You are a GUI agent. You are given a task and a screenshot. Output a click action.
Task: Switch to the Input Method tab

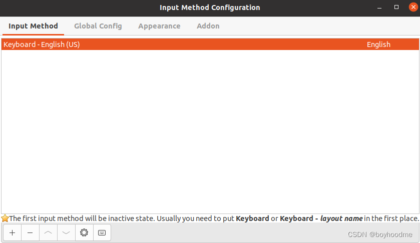click(33, 26)
